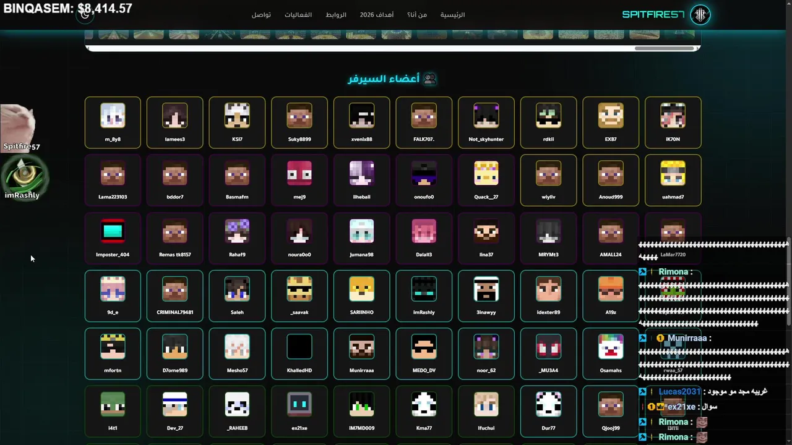The height and width of the screenshot is (445, 792).
Task: Open Dev_27 member avatar
Action: (174, 404)
